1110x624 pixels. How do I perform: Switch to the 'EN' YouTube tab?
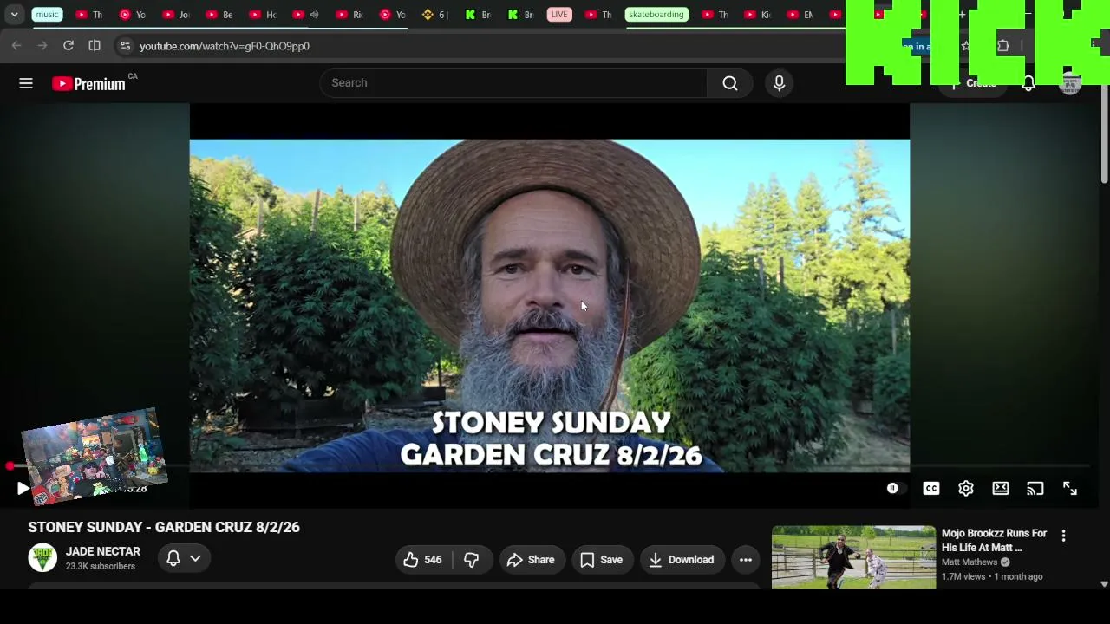click(x=799, y=15)
